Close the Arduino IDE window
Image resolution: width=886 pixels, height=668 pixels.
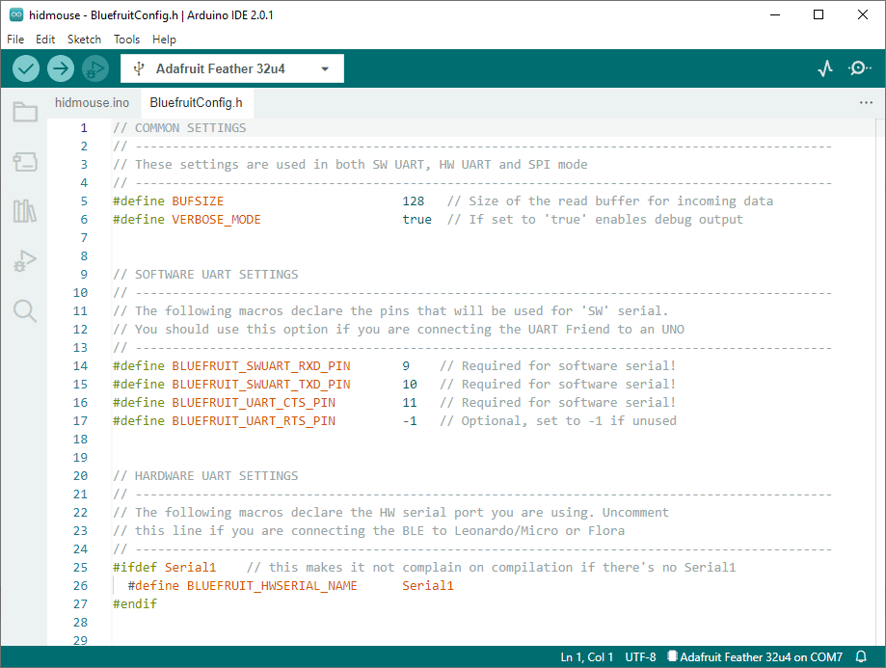click(862, 15)
